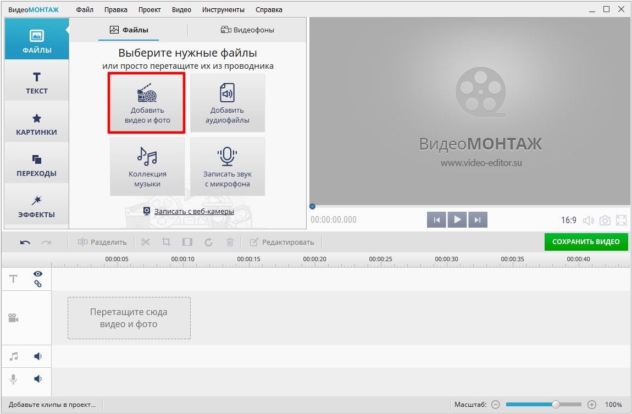The image size is (632, 414).
Task: Open the ПЕРЕХОДЫ sidebar section
Action: click(36, 166)
